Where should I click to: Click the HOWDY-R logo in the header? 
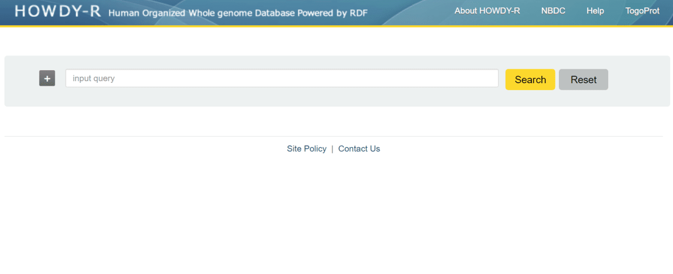click(x=58, y=11)
